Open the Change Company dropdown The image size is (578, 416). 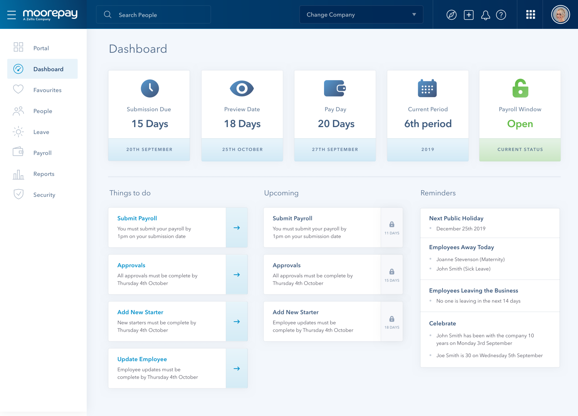[x=361, y=15]
